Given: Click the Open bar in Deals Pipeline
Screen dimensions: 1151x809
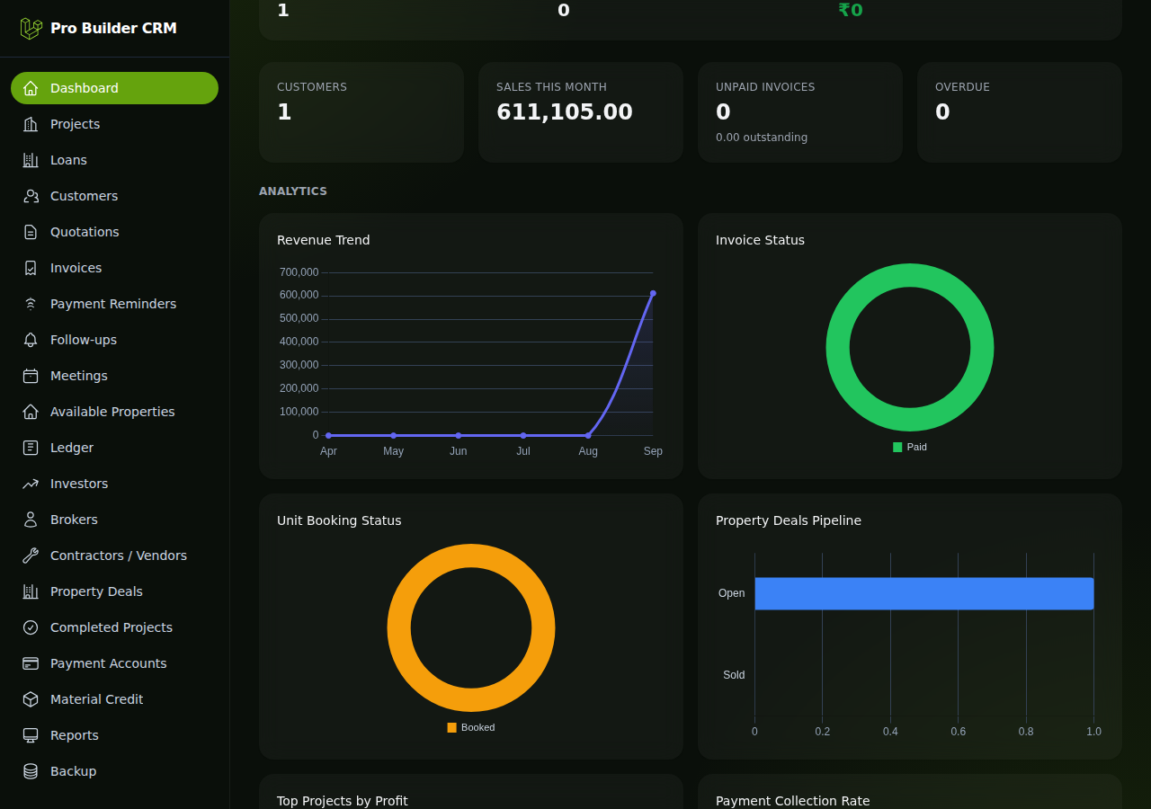Looking at the screenshot, I should pyautogui.click(x=923, y=593).
